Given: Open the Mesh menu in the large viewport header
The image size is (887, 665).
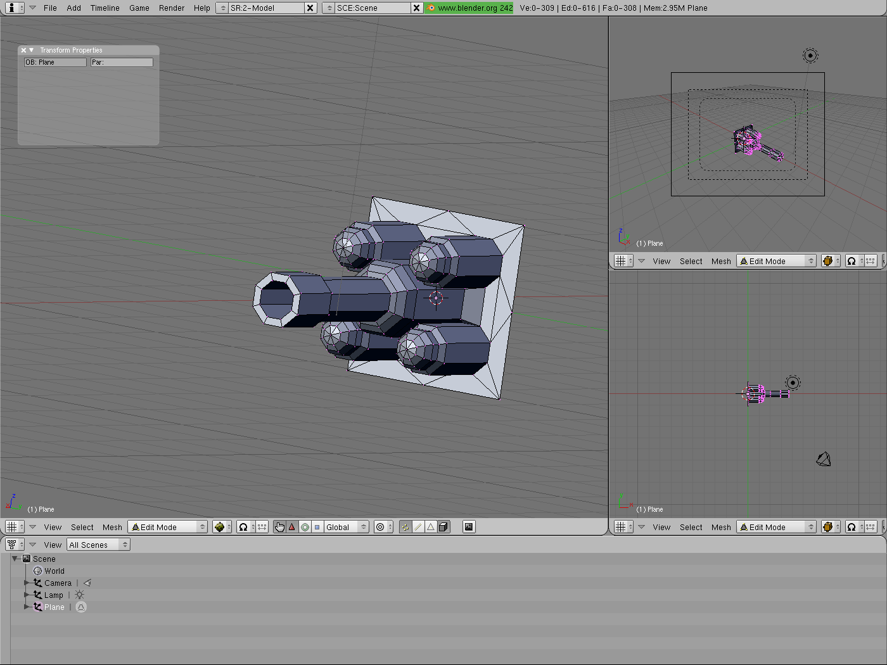Looking at the screenshot, I should pos(112,527).
